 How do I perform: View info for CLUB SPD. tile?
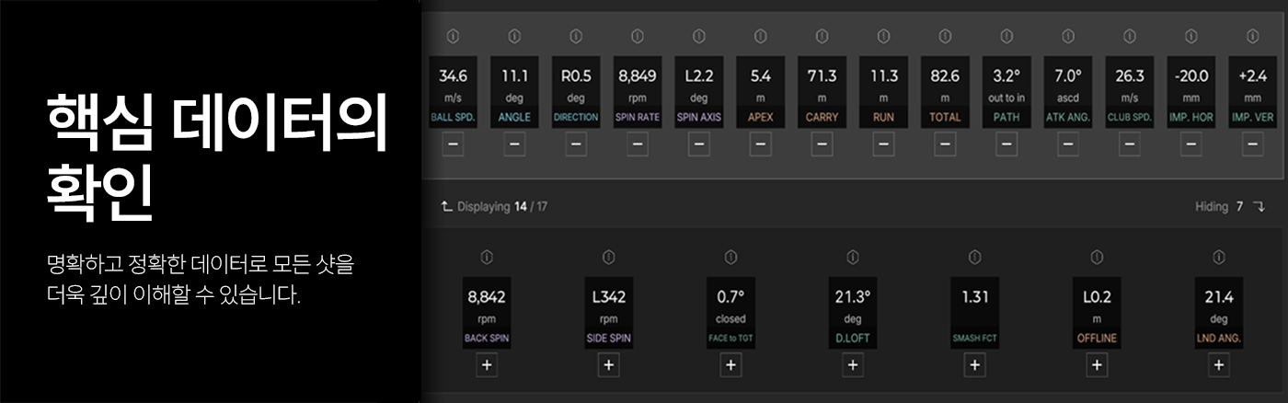1130,37
